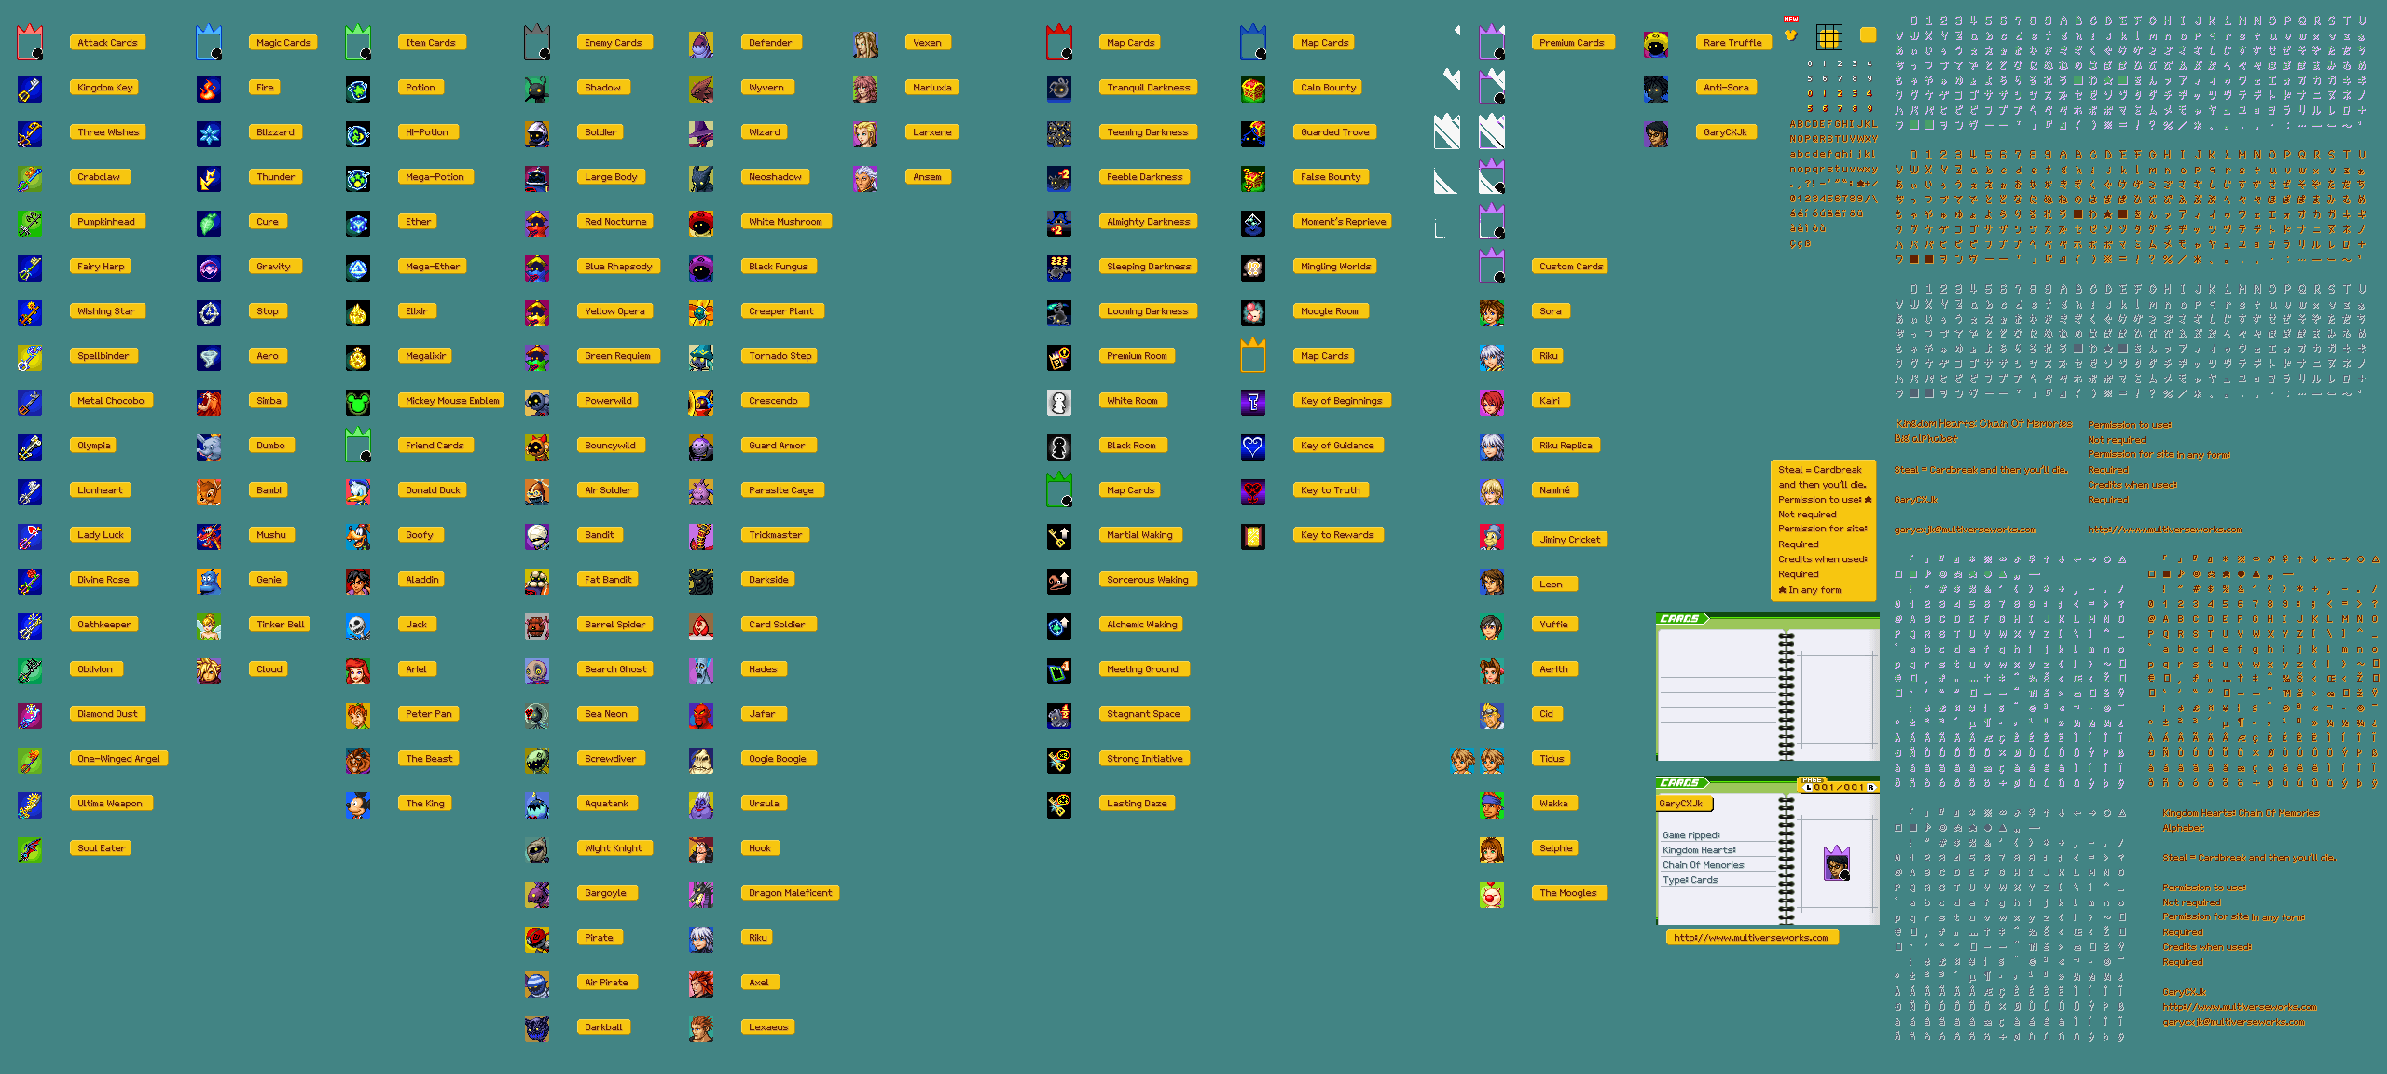Click the Hades boss icon
Image resolution: width=2387 pixels, height=1074 pixels.
click(x=701, y=670)
